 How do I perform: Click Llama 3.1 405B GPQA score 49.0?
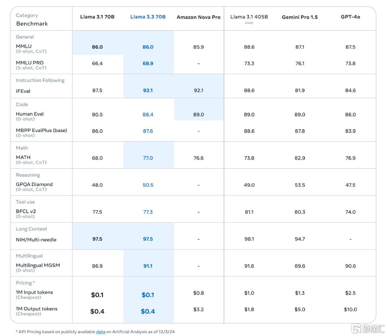249,185
